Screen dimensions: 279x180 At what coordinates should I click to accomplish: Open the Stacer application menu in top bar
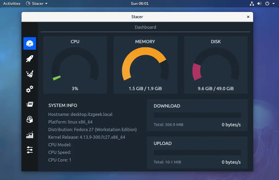(37, 4)
